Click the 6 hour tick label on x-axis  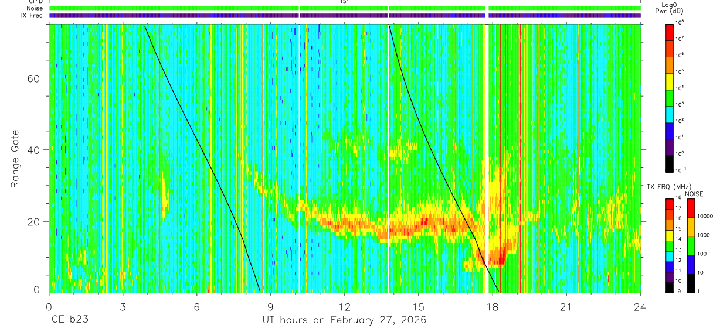(x=196, y=307)
